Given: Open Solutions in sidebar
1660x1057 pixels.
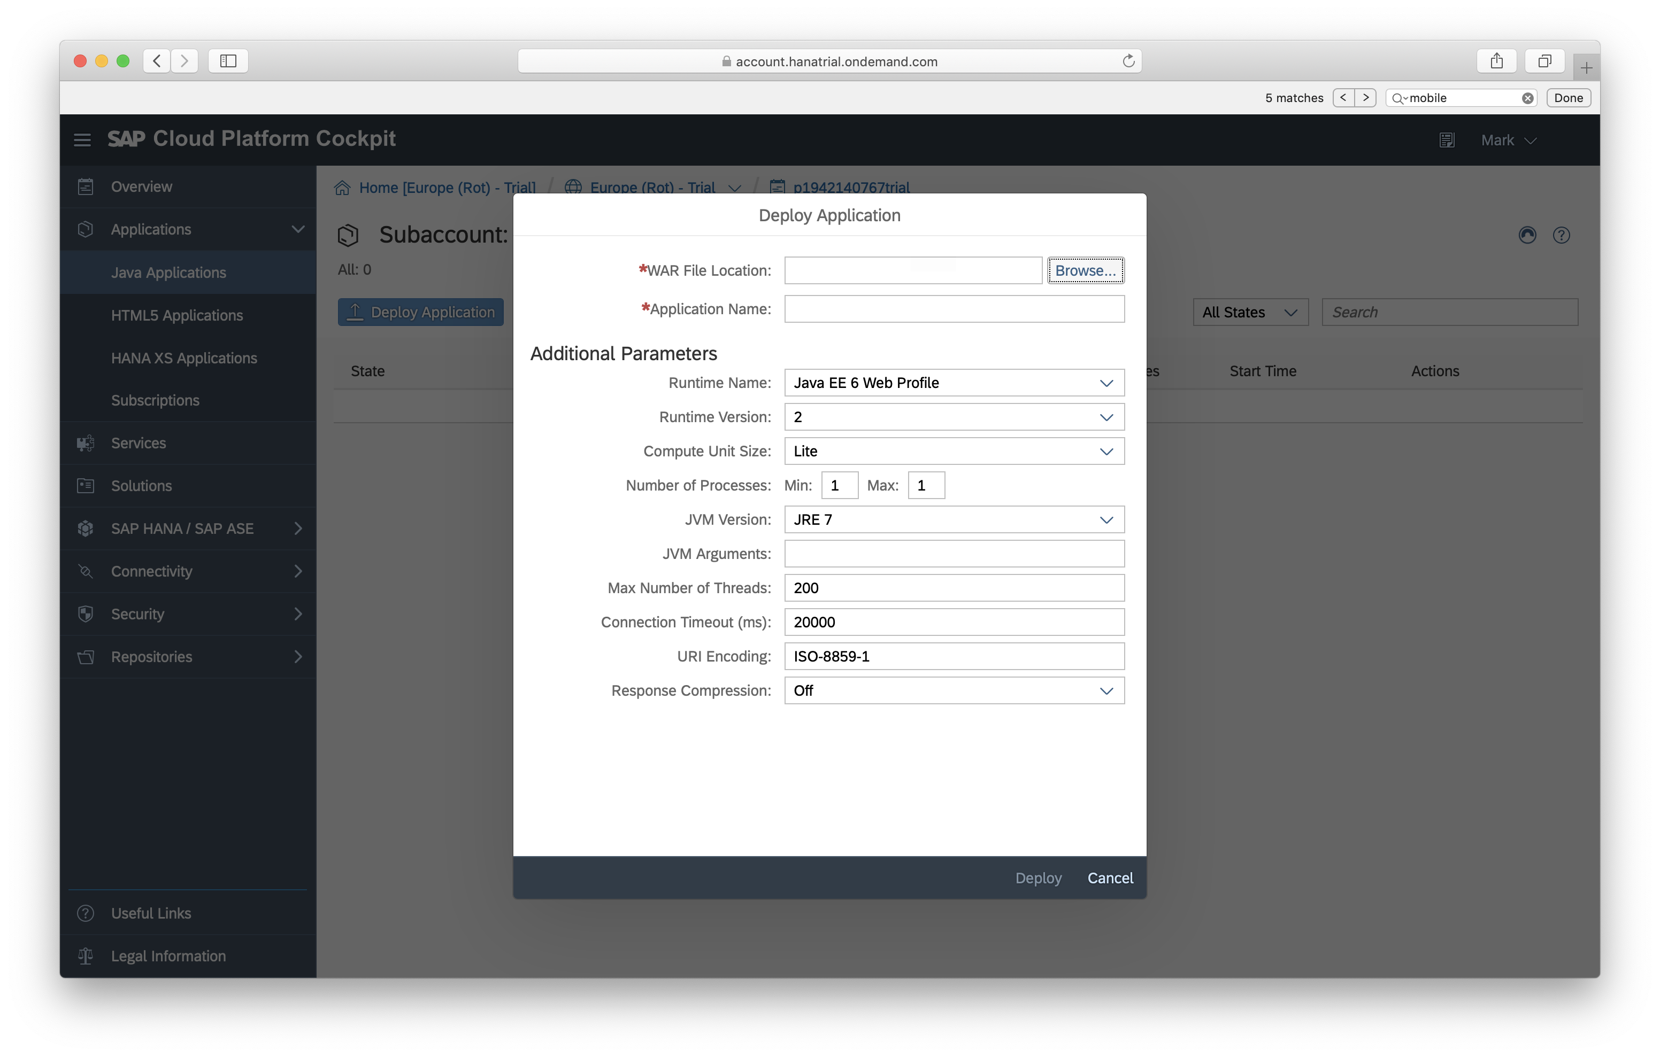Looking at the screenshot, I should coord(188,486).
